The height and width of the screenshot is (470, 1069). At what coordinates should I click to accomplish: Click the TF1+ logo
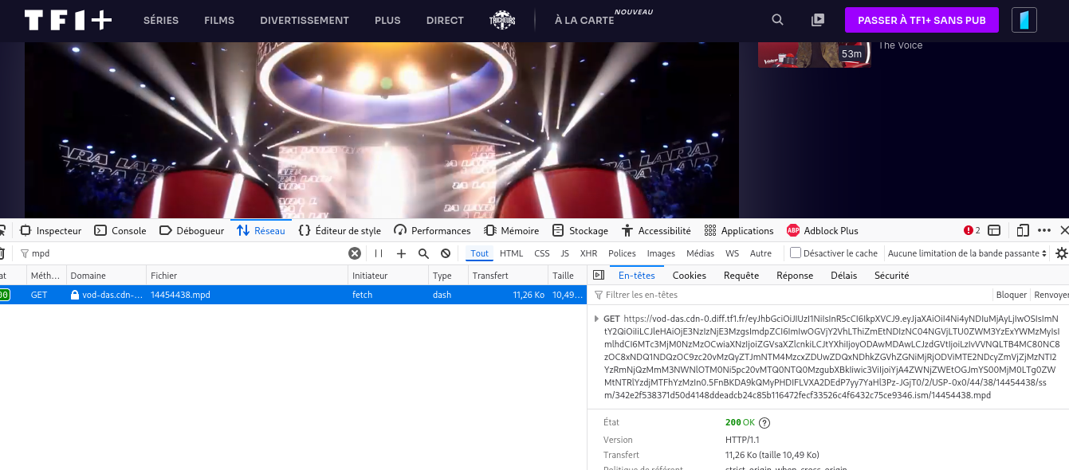[69, 20]
